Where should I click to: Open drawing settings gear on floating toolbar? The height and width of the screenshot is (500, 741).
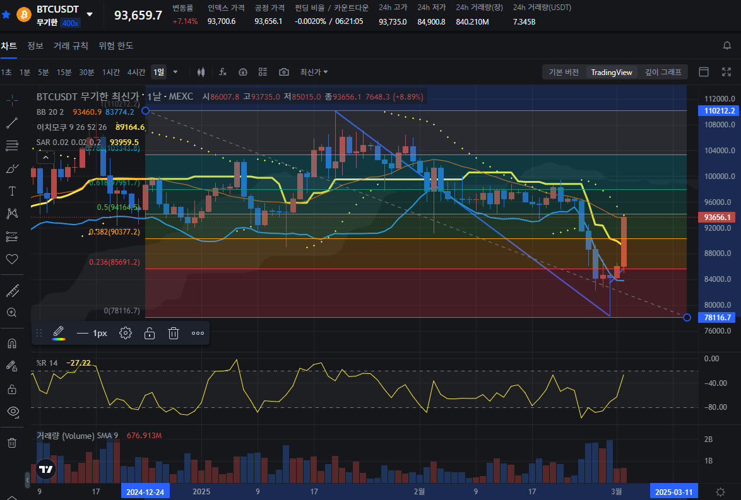click(x=125, y=333)
